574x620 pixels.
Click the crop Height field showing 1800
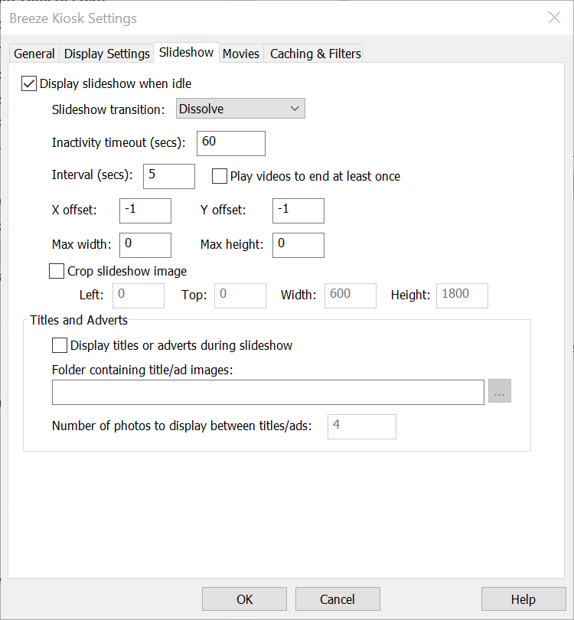click(461, 295)
